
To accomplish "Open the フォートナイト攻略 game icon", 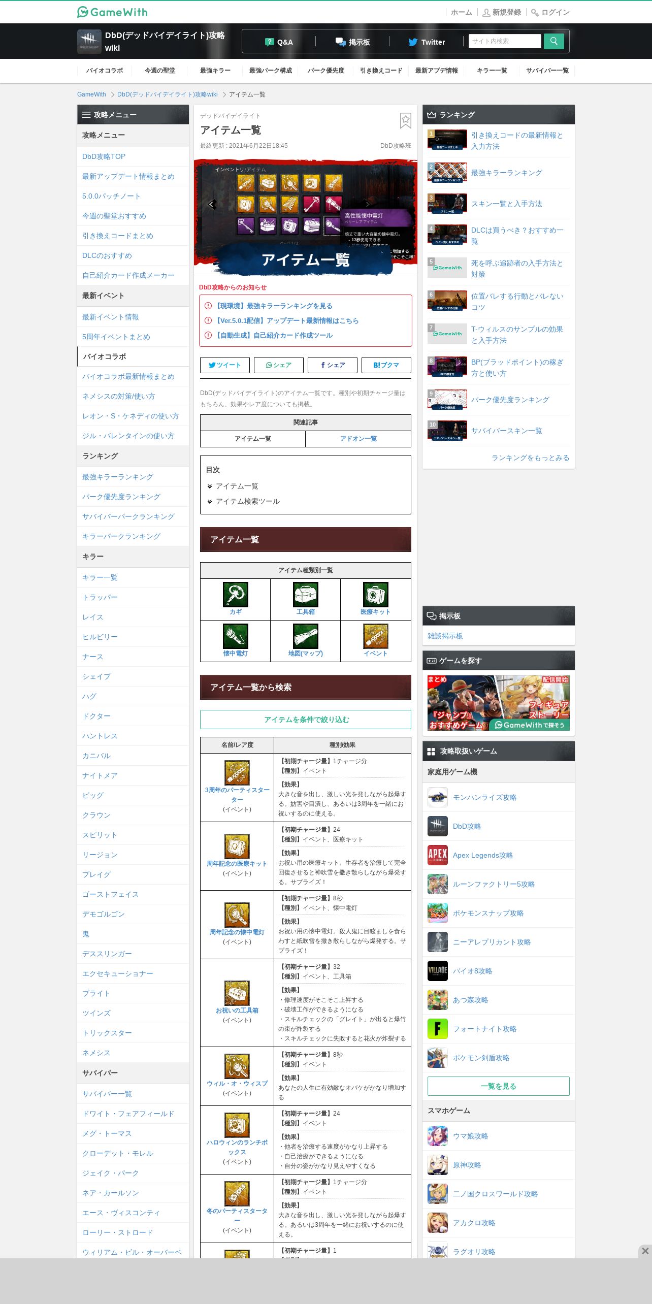I will [438, 1029].
